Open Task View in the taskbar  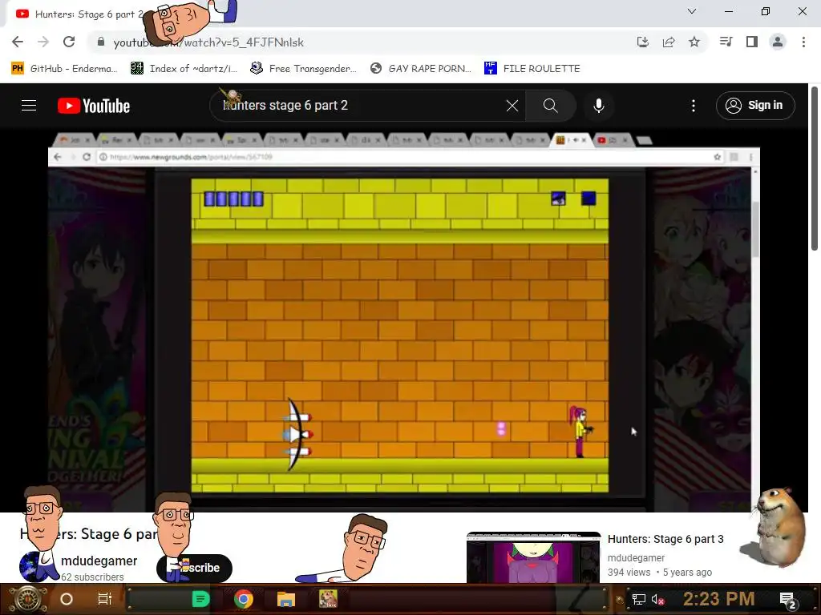(x=105, y=599)
